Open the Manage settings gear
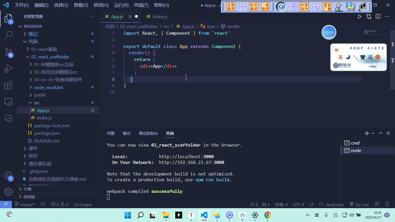The width and height of the screenshot is (395, 222). pyautogui.click(x=8, y=191)
